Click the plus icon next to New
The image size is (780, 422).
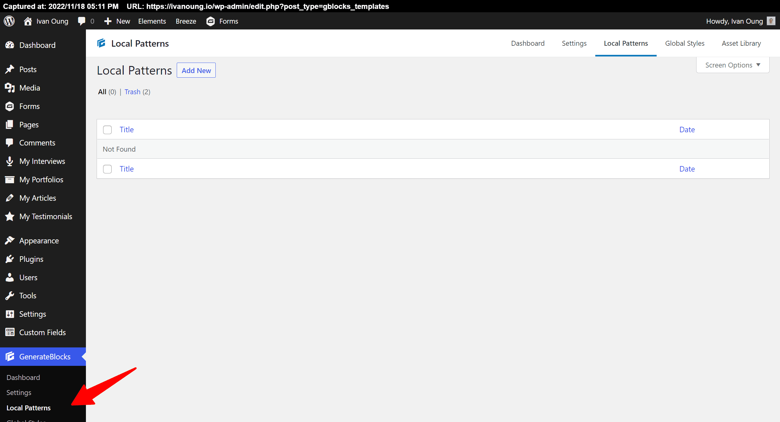click(108, 21)
